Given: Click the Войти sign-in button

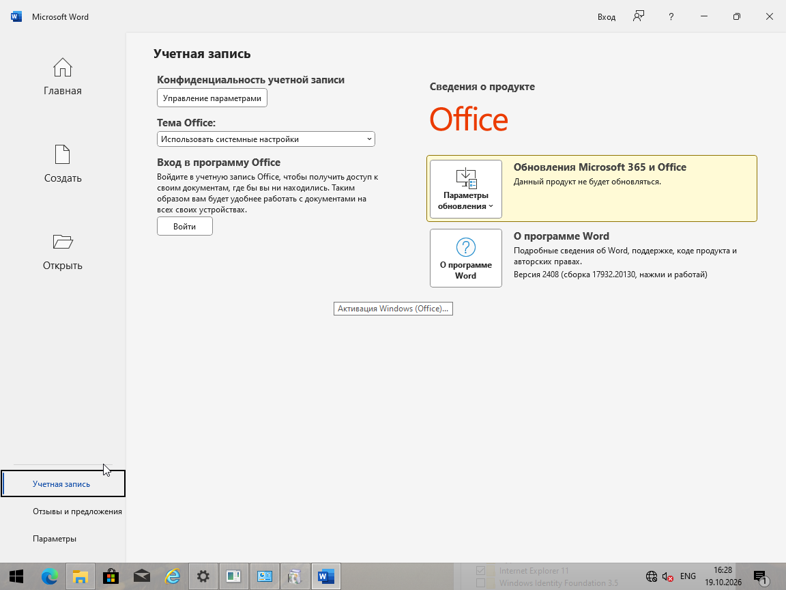Looking at the screenshot, I should pyautogui.click(x=184, y=226).
